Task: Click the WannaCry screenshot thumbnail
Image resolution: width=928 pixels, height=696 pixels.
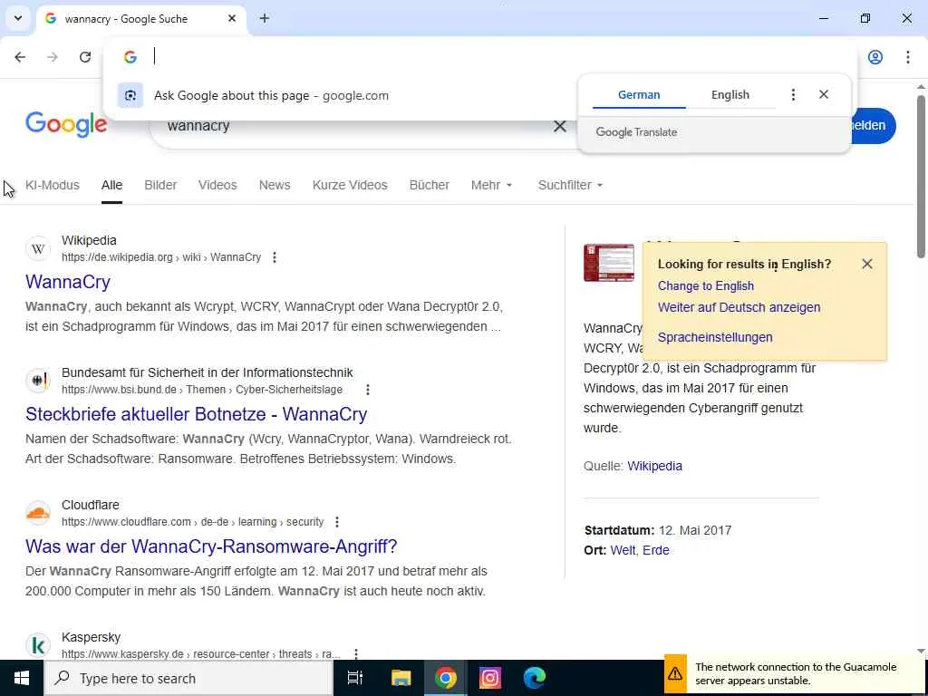Action: [608, 263]
